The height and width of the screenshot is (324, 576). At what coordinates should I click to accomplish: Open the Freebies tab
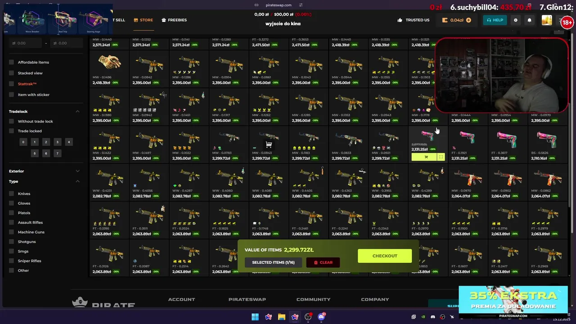(x=174, y=20)
